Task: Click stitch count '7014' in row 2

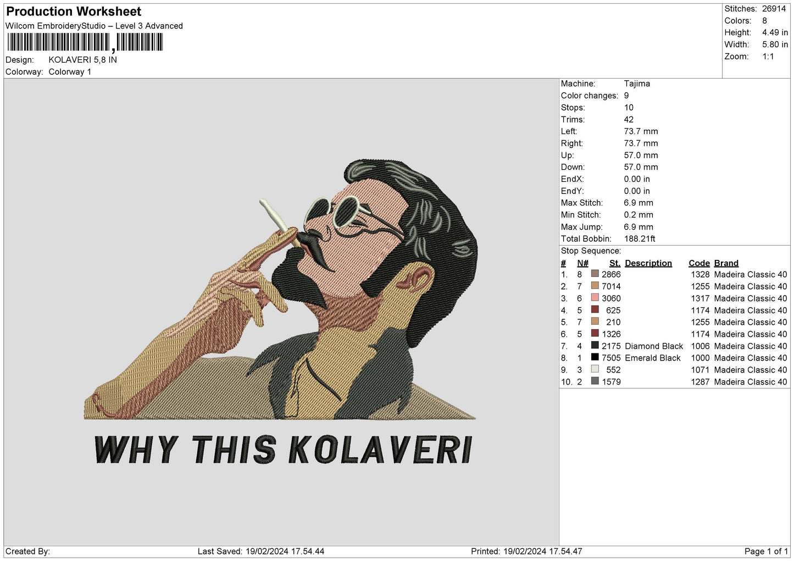Action: (611, 286)
